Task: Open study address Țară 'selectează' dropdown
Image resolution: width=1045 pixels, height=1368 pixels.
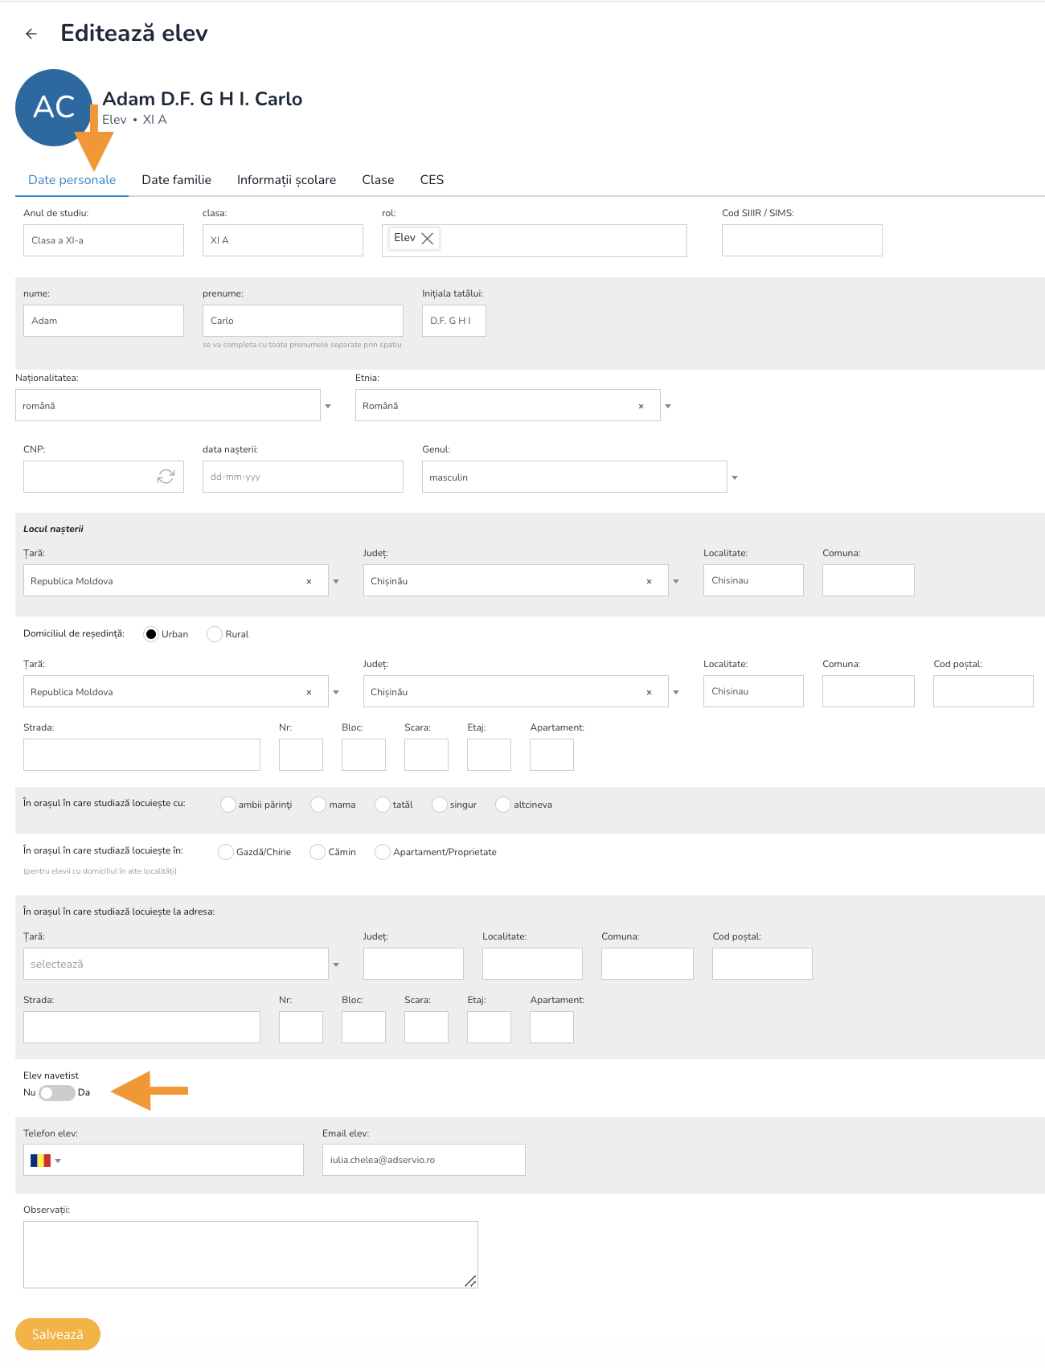Action: pyautogui.click(x=175, y=964)
